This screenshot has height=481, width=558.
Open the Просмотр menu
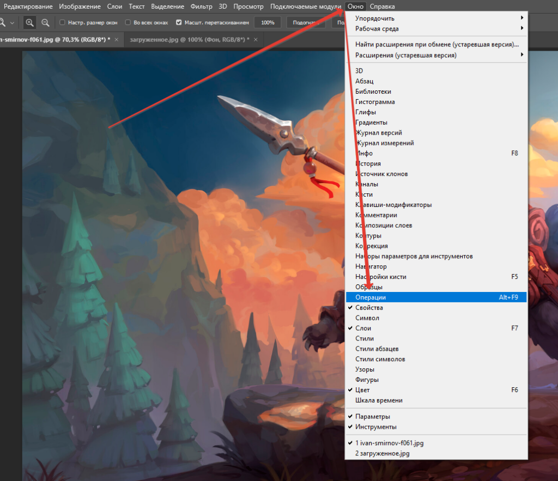point(248,7)
